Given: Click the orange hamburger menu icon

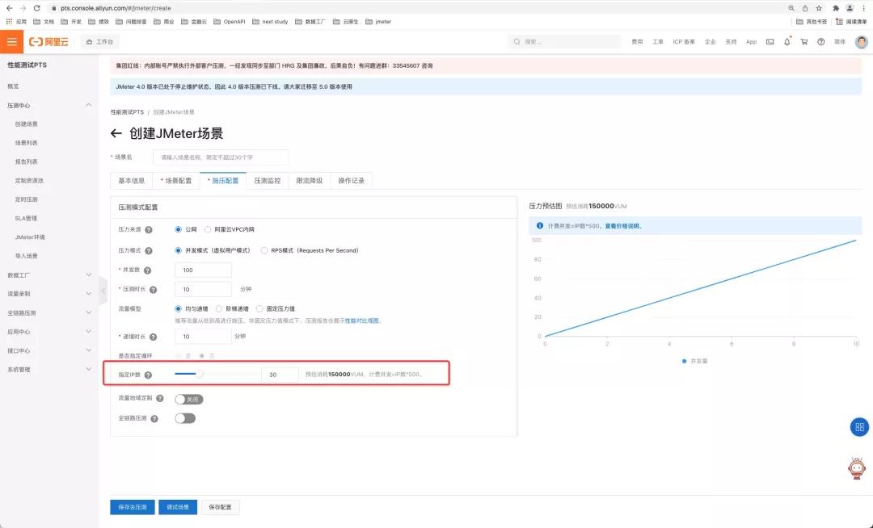Looking at the screenshot, I should [x=11, y=41].
